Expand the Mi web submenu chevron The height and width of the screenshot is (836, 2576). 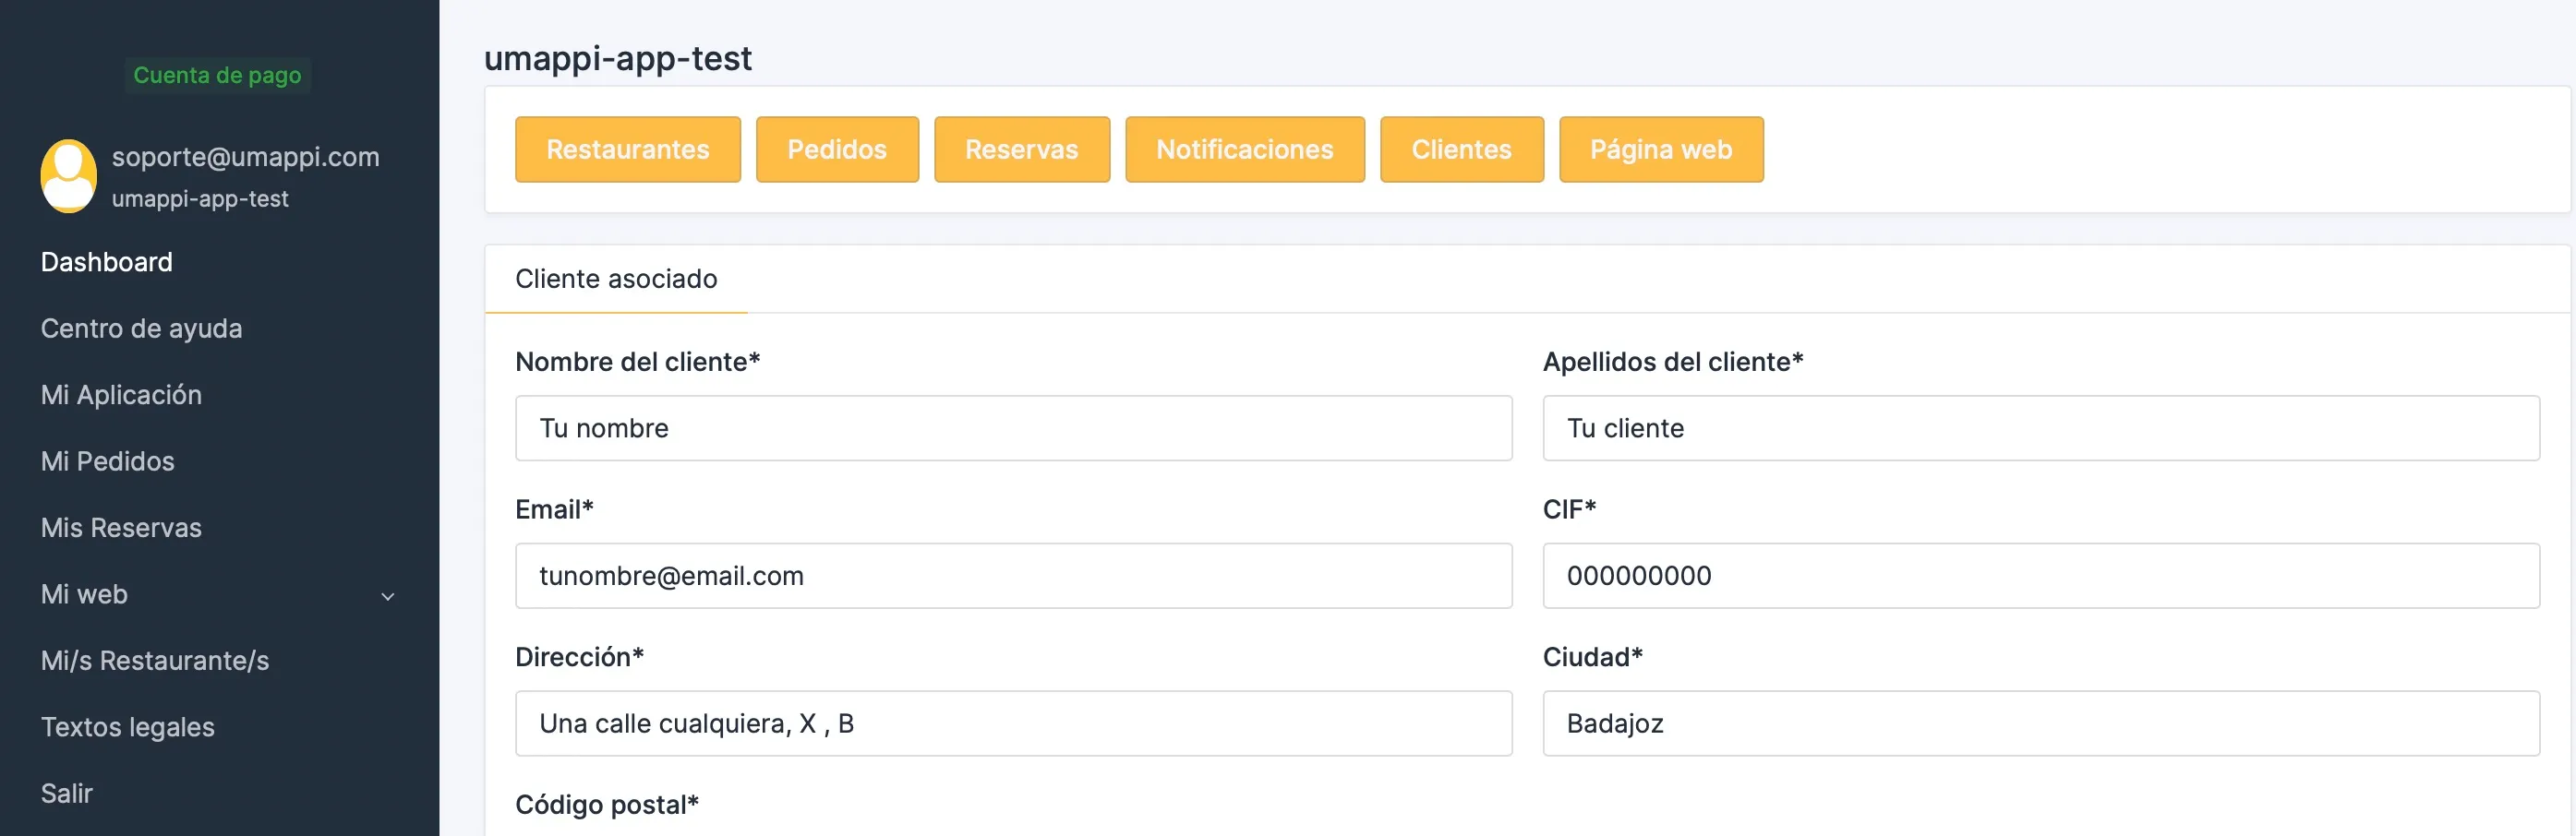tap(388, 596)
